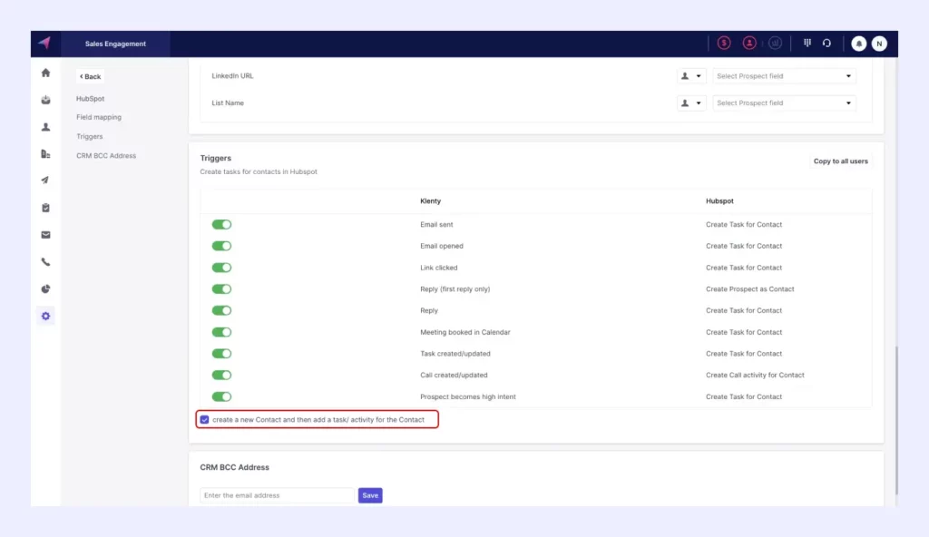Open the dial pad icon
The height and width of the screenshot is (537, 929).
coord(807,43)
